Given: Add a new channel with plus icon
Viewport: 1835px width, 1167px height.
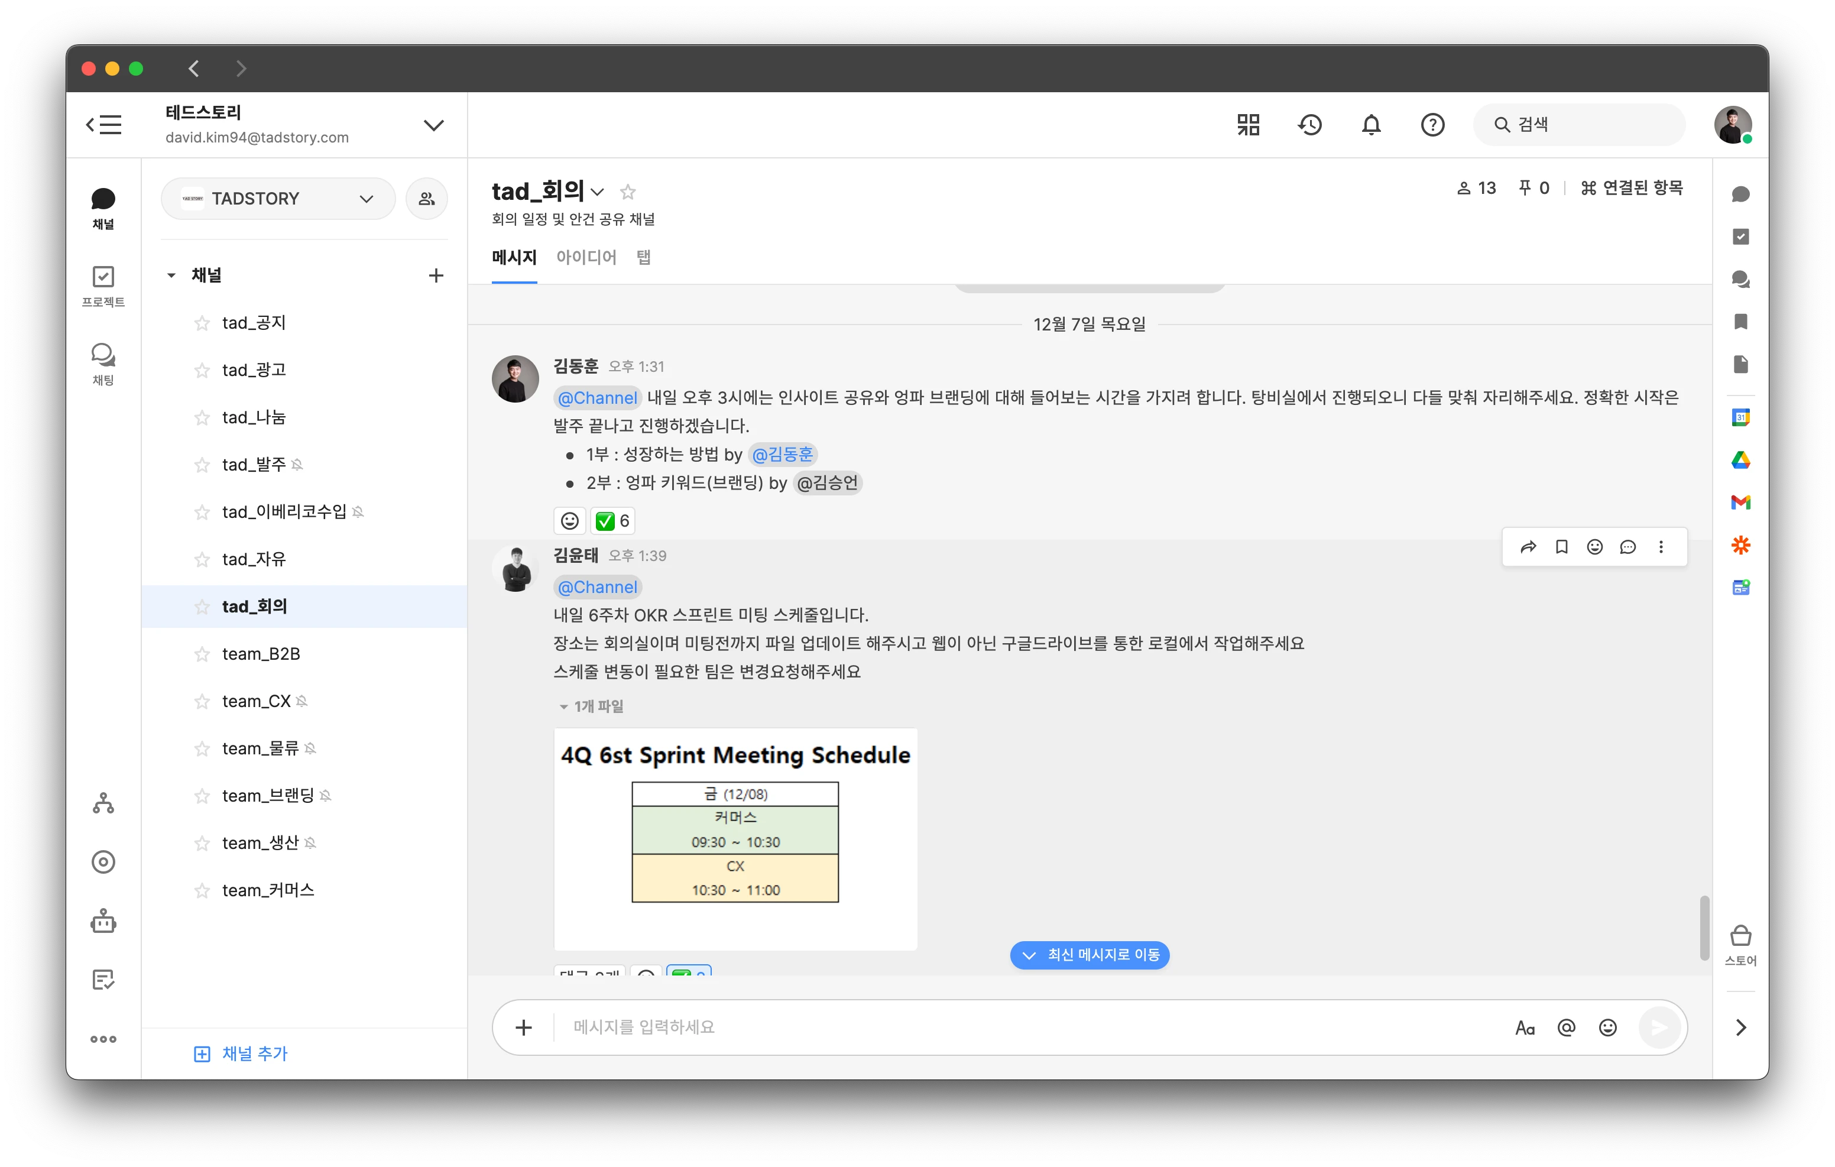Looking at the screenshot, I should pyautogui.click(x=436, y=275).
